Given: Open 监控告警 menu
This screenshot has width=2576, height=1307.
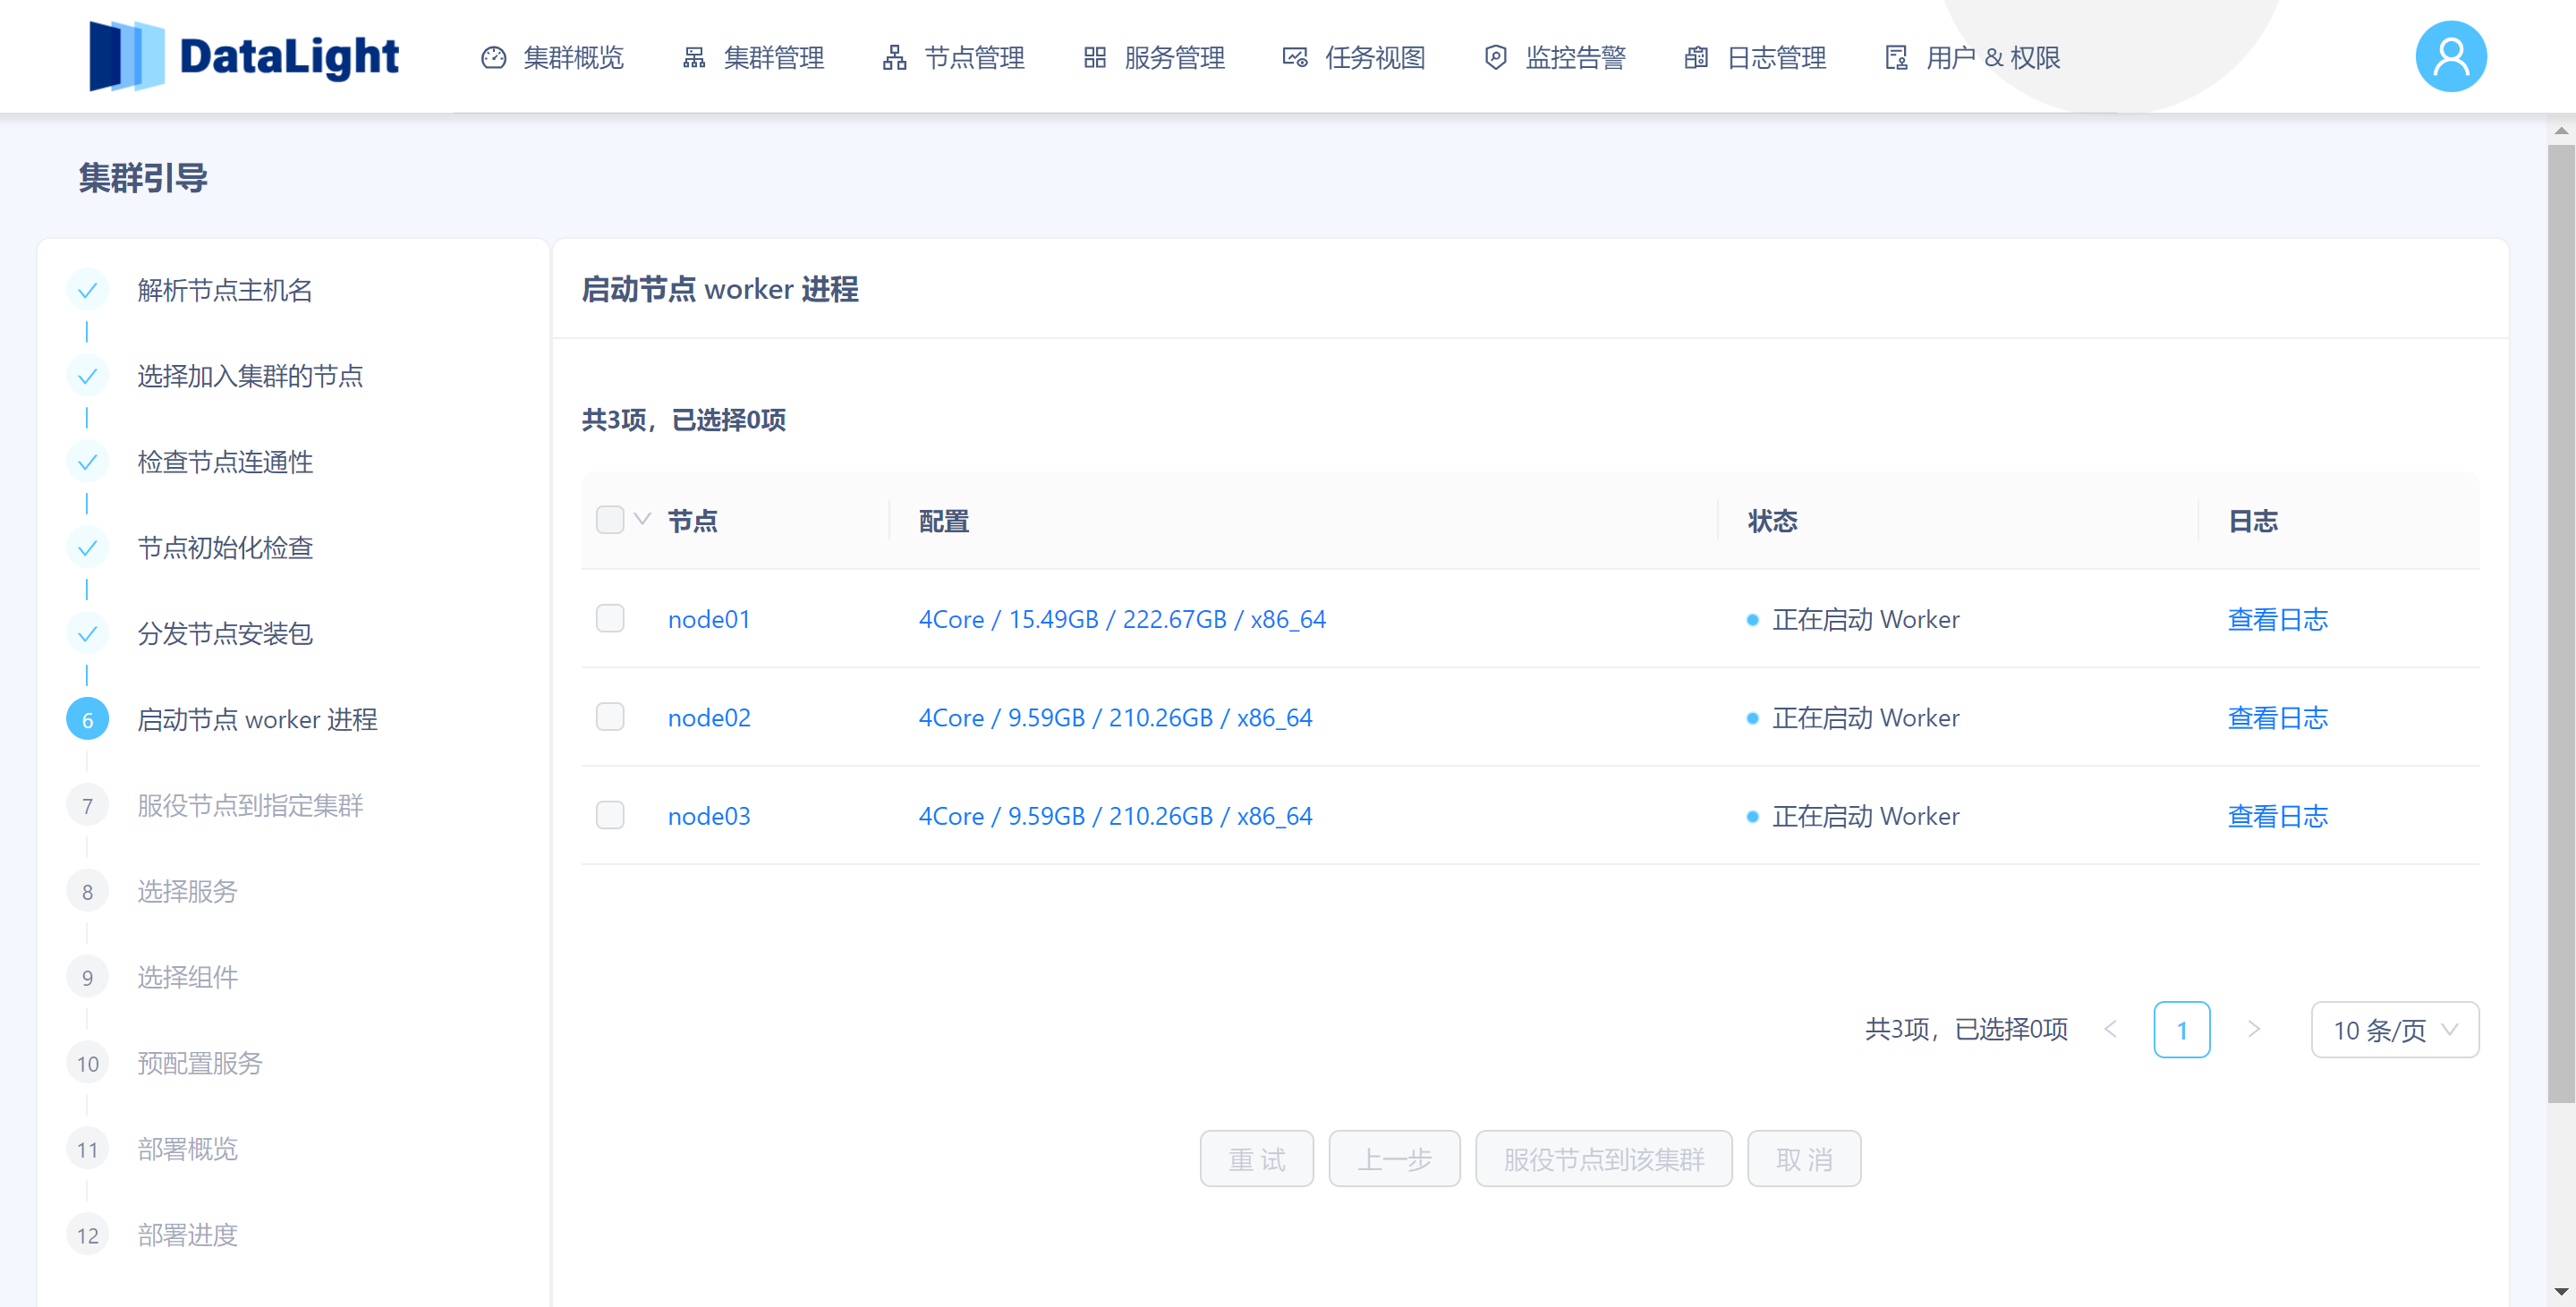Looking at the screenshot, I should point(1555,58).
